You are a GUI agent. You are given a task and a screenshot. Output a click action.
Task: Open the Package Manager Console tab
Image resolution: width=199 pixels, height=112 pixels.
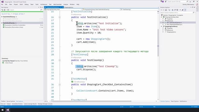pos(45,104)
